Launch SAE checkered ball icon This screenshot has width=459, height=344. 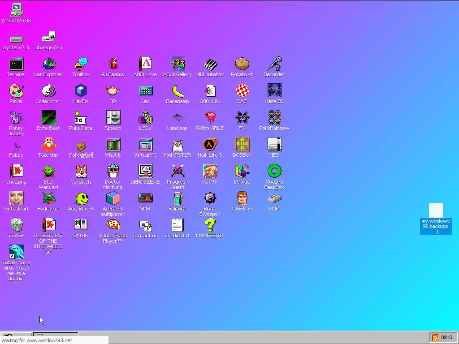click(242, 91)
